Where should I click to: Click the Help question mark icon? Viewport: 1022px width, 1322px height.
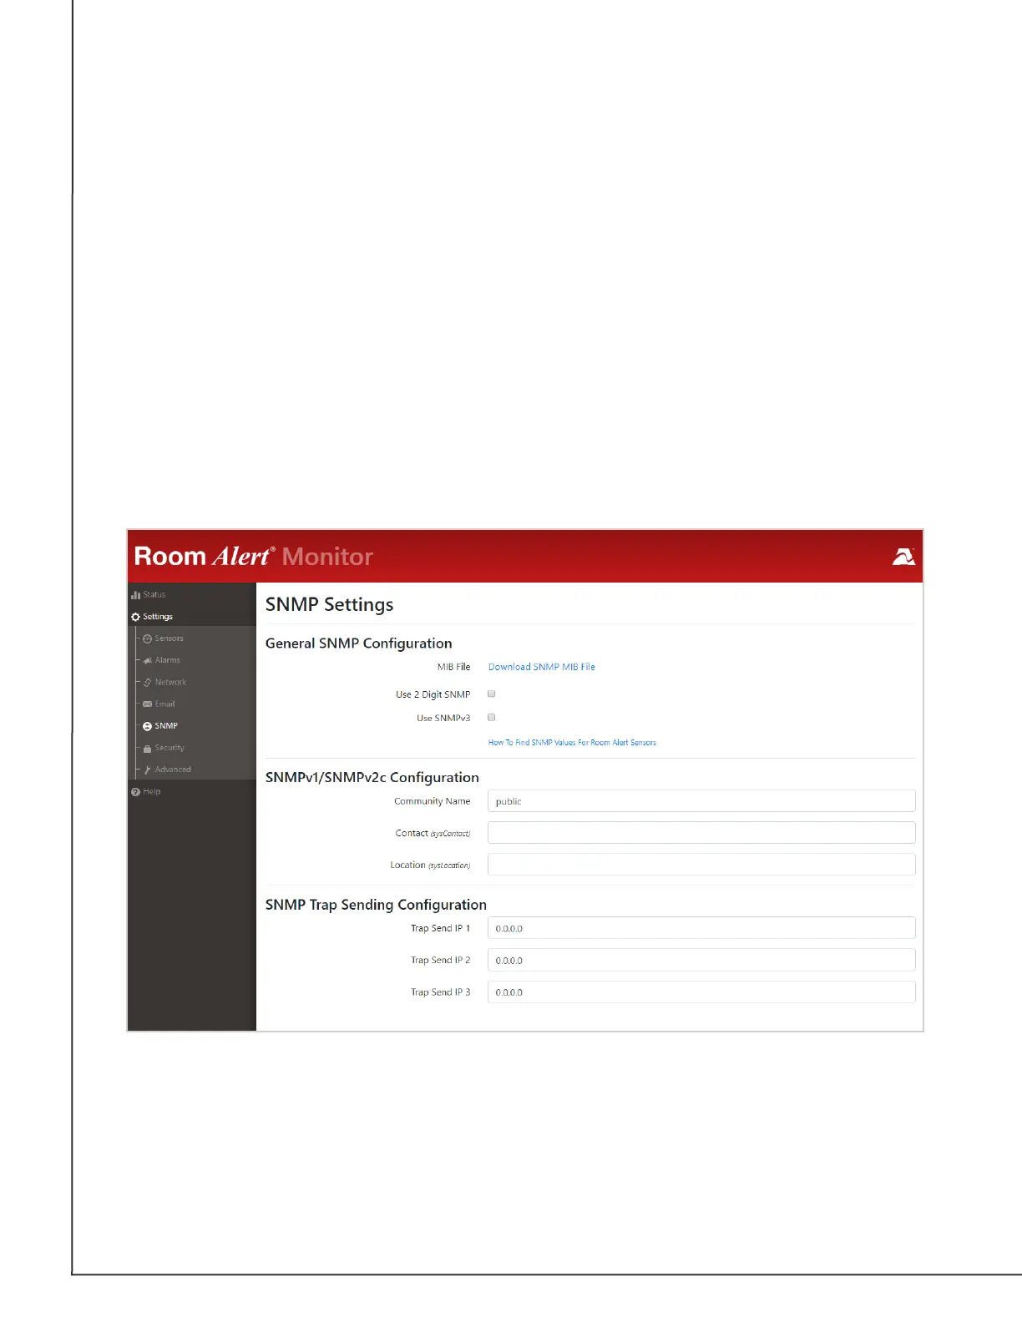pos(135,792)
